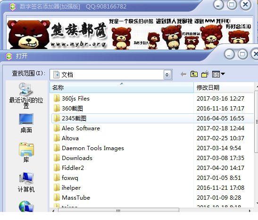Select Computer (计算机) in places bar
Screen dimensions: 258x220
(x=26, y=182)
